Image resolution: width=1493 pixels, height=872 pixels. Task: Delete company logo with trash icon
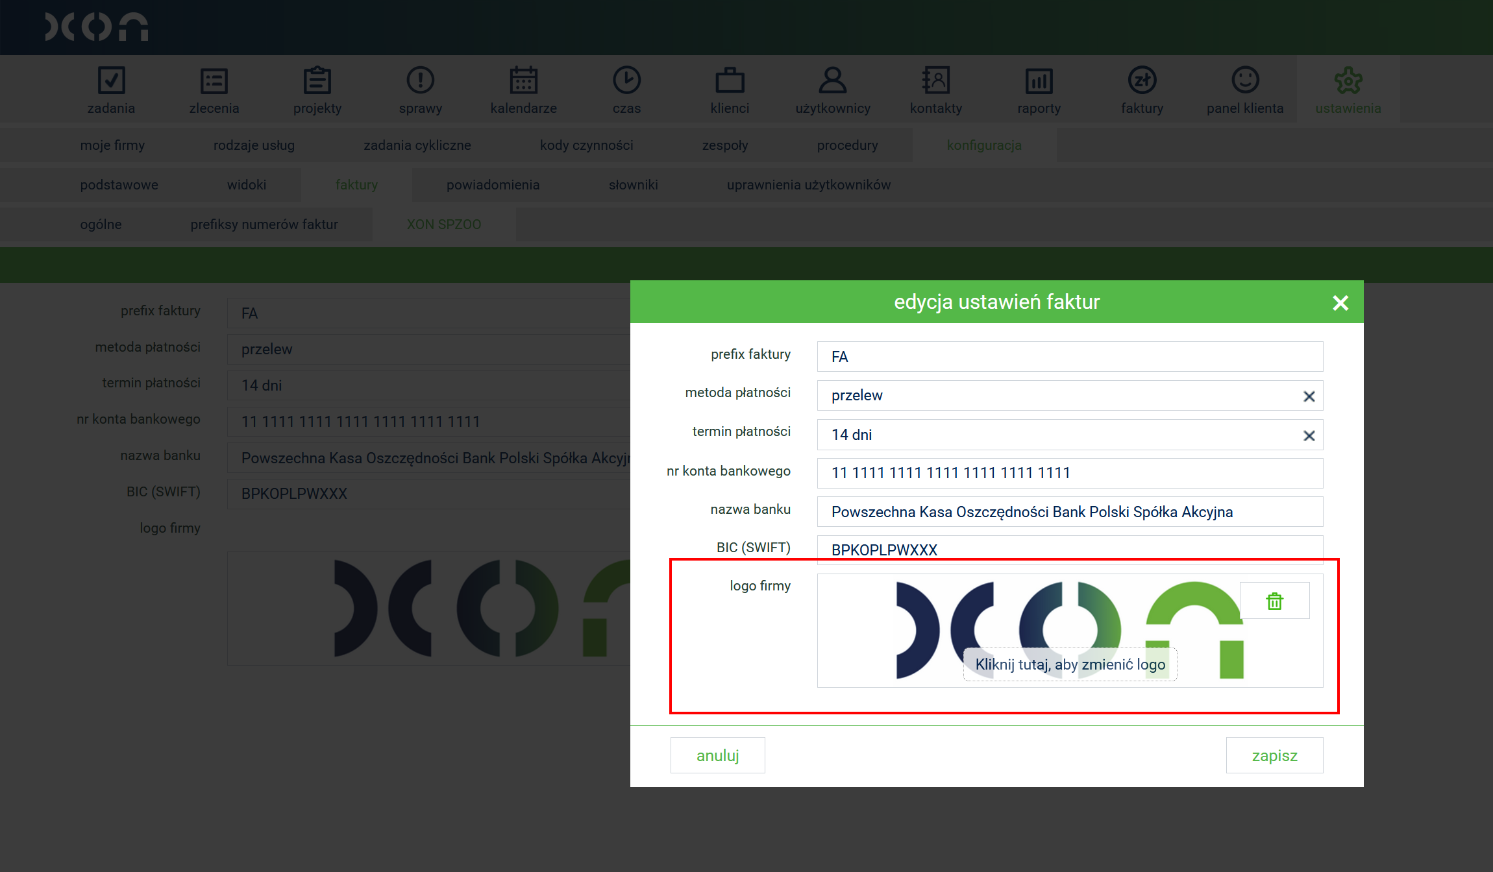click(1274, 601)
